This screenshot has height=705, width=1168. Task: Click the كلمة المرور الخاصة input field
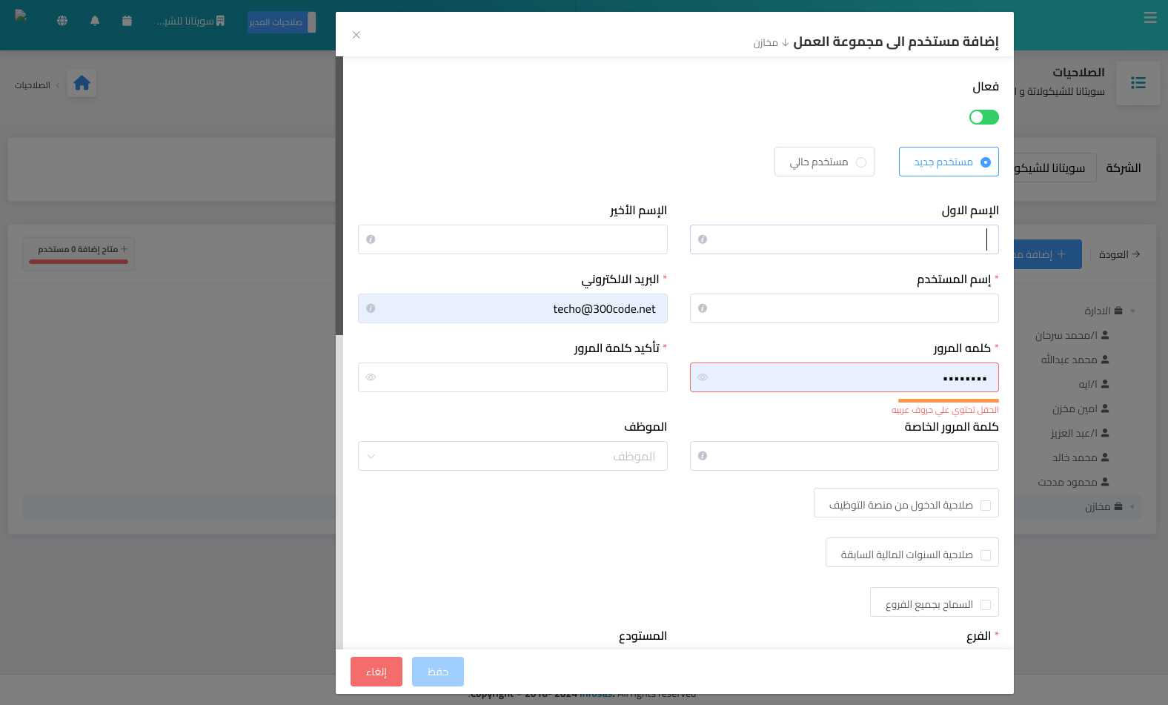tap(844, 456)
